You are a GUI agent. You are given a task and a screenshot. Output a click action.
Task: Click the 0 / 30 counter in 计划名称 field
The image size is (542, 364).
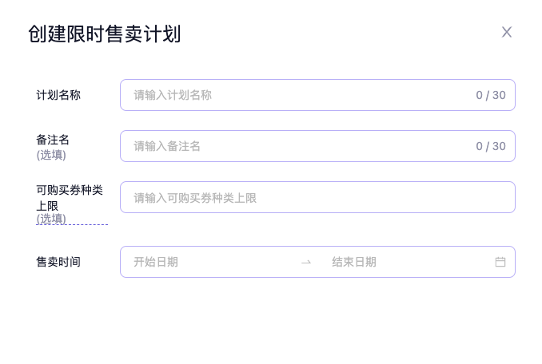[491, 95]
